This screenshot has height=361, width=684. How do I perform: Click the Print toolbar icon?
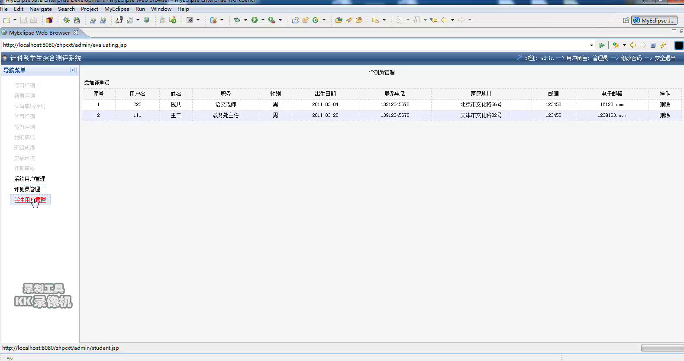[33, 20]
